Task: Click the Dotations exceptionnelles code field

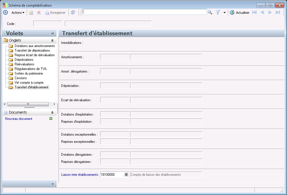Action: point(115,134)
